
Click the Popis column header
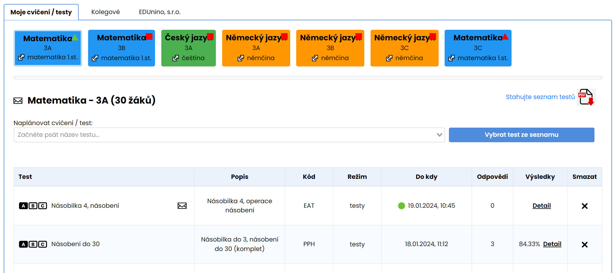240,177
